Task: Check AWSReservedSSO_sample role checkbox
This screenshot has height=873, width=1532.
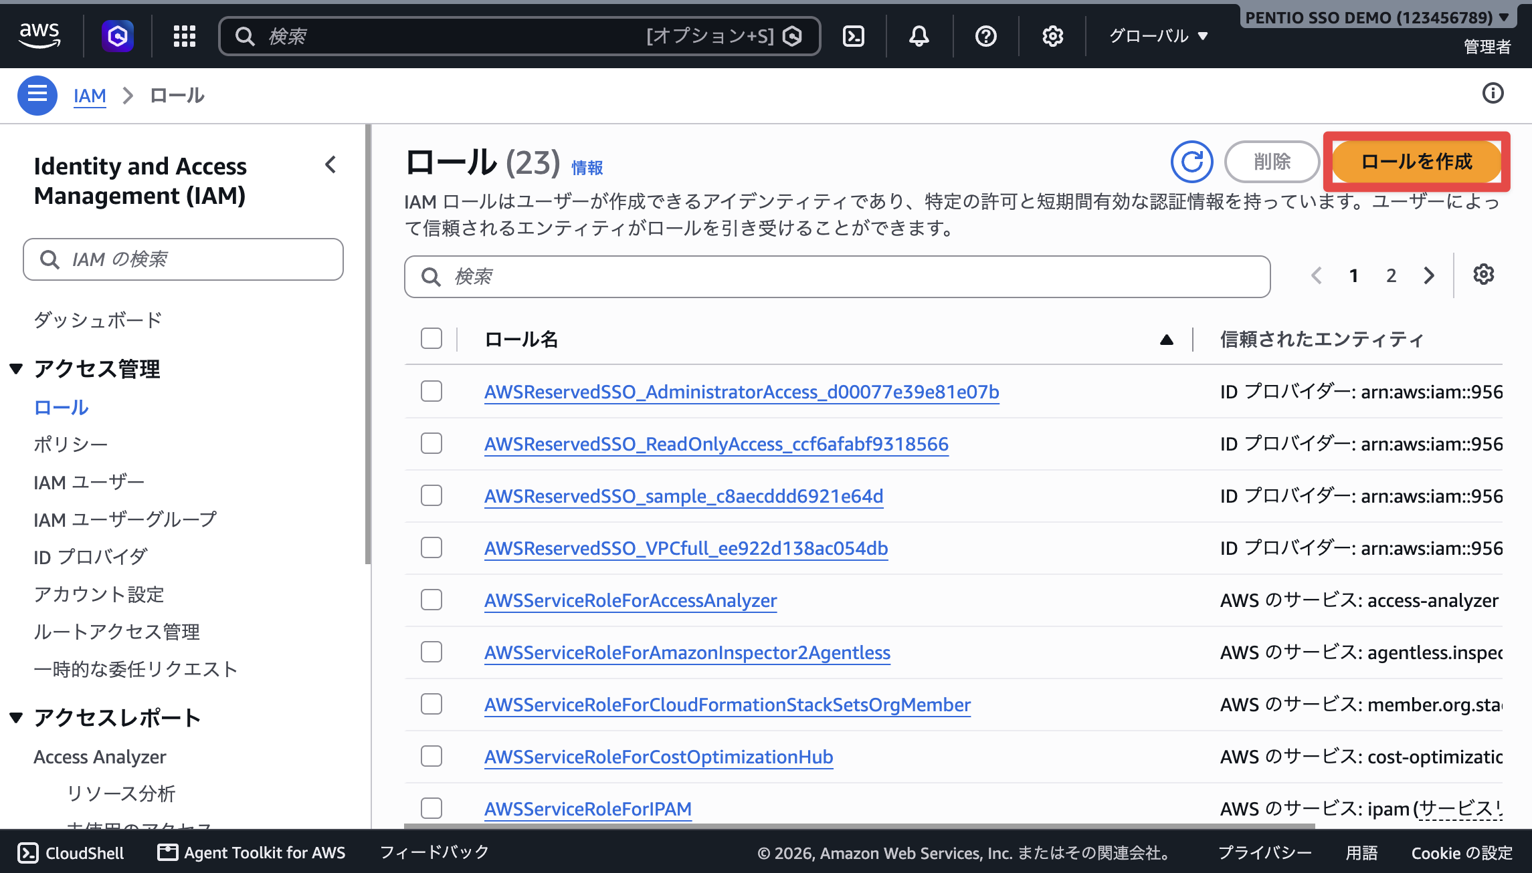Action: 432,495
